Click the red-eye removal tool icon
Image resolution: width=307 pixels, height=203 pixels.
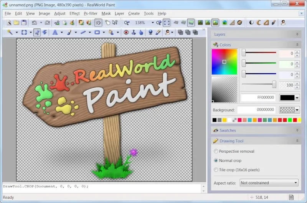[x=126, y=33]
